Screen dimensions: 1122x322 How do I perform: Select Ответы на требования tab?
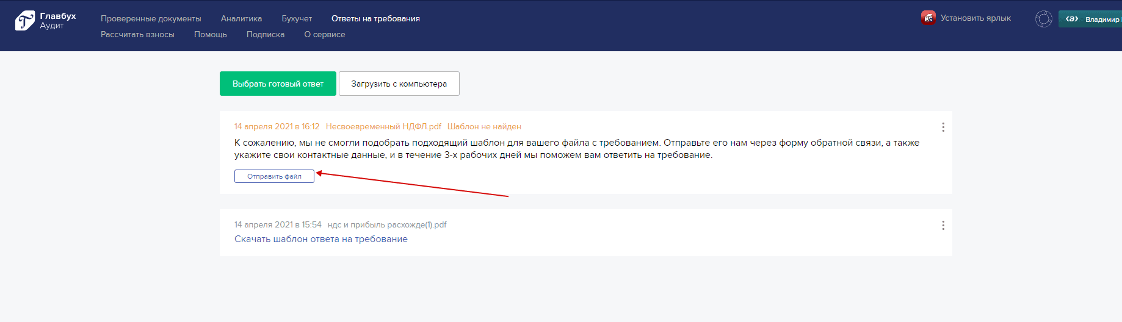pos(375,19)
